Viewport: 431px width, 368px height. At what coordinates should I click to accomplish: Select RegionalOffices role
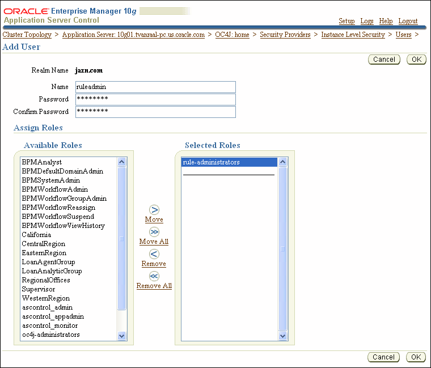[69, 280]
